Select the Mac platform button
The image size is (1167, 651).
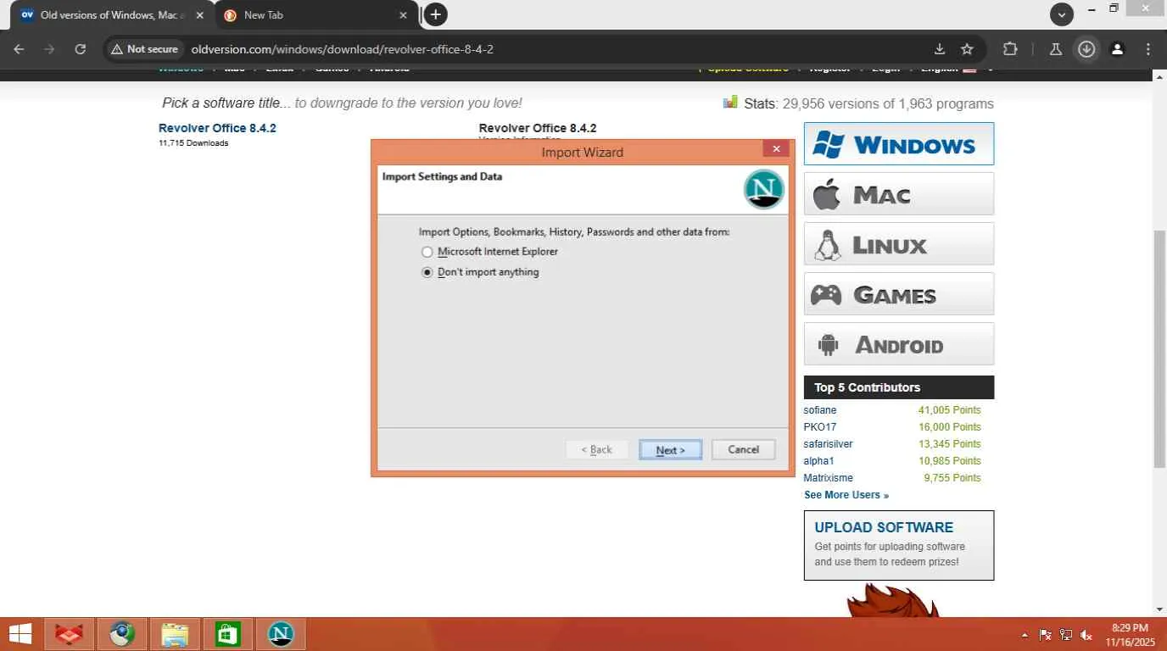pyautogui.click(x=899, y=194)
